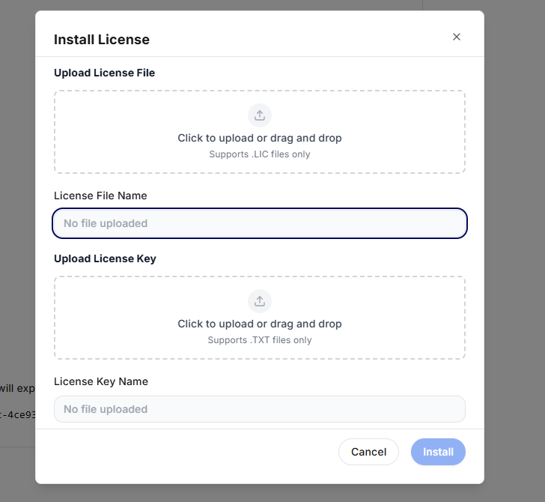Screen dimensions: 545x502
Task: Click the upload prompt text above .LIC hint
Action: click(x=260, y=138)
